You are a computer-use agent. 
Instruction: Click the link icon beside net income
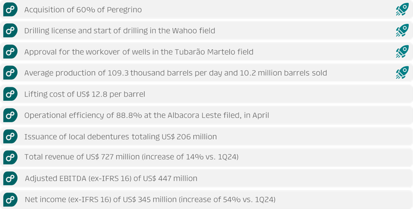[x=10, y=199]
